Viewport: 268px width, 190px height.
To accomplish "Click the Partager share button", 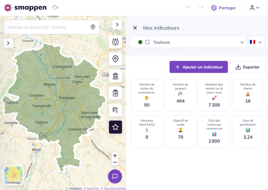I will coord(224,8).
